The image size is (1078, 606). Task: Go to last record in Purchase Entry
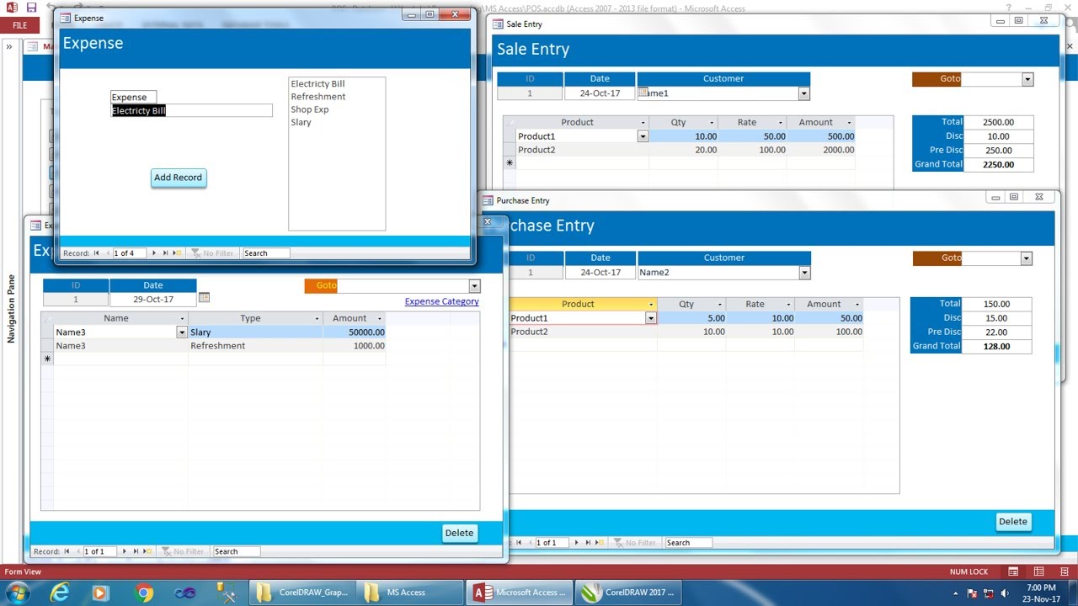click(588, 543)
